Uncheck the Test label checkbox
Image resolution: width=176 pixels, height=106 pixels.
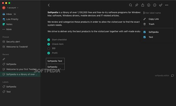145,37
